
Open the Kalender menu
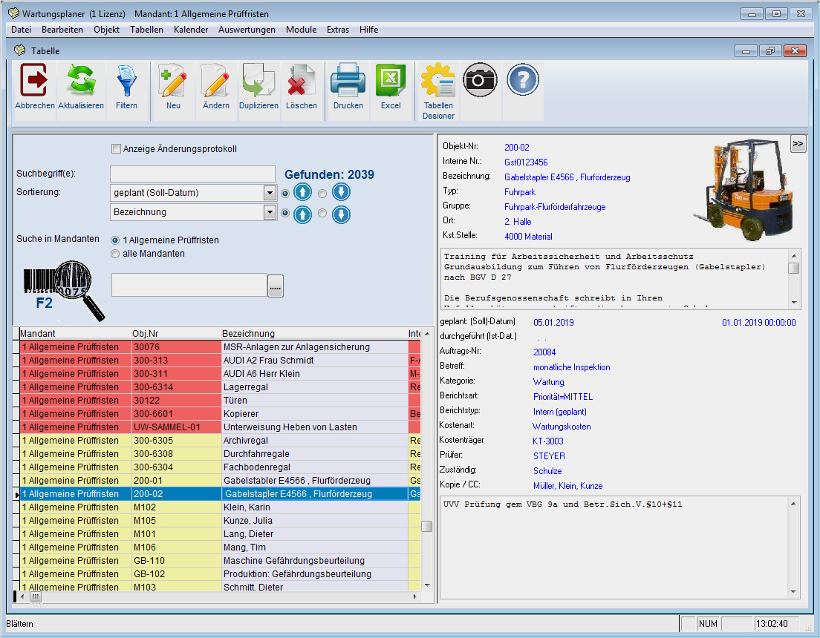coord(191,30)
